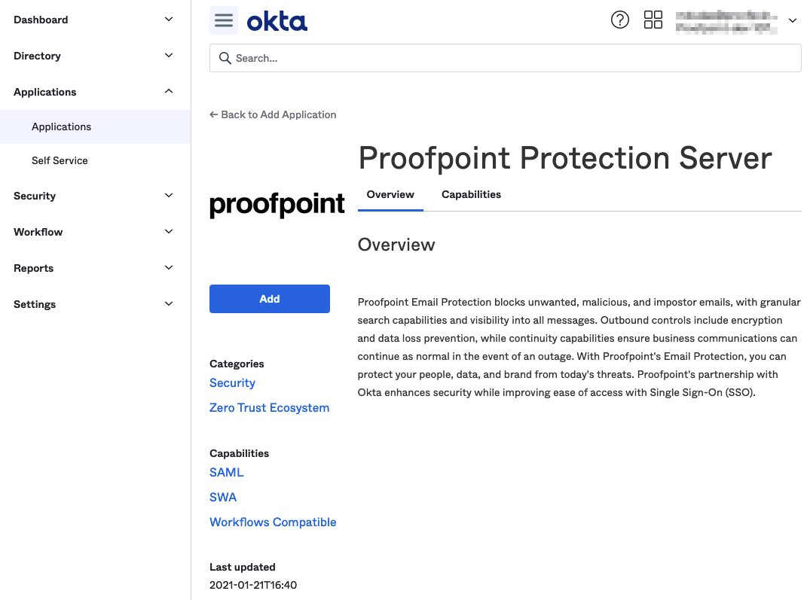The image size is (810, 600).
Task: Open the Zero Trust Ecosystem category link
Action: click(269, 407)
